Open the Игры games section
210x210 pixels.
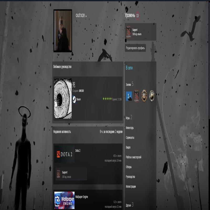pos(128,118)
